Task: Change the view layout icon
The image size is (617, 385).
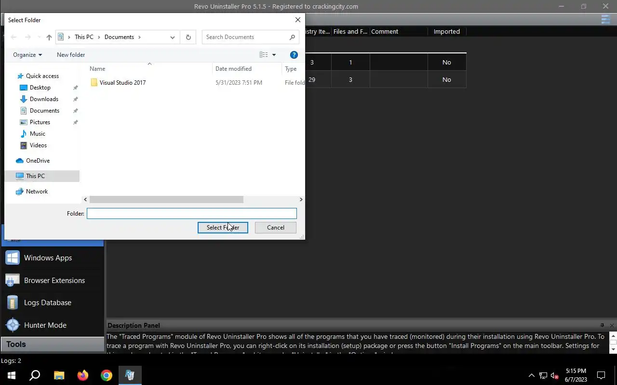Action: click(264, 55)
